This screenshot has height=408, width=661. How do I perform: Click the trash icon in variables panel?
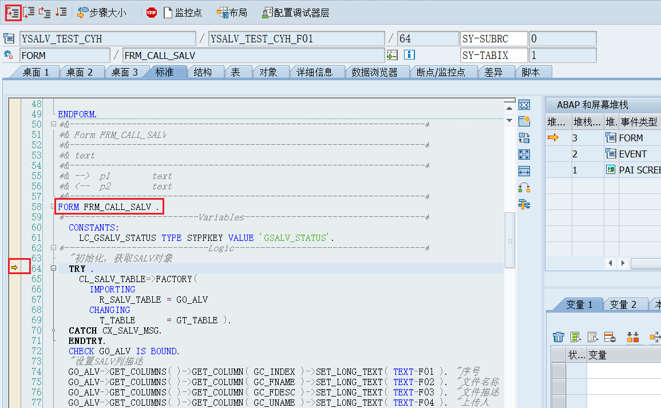click(558, 337)
